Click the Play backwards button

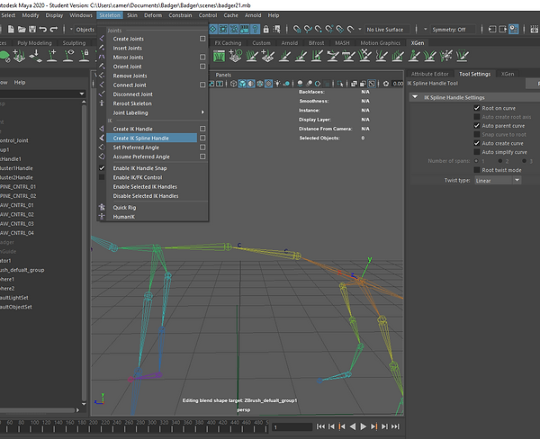353,426
